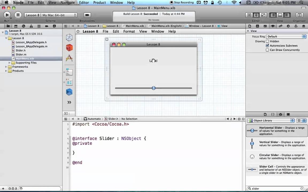The image size is (308, 192).
Task: Hide the Utilities pane via View button
Action: [287, 15]
